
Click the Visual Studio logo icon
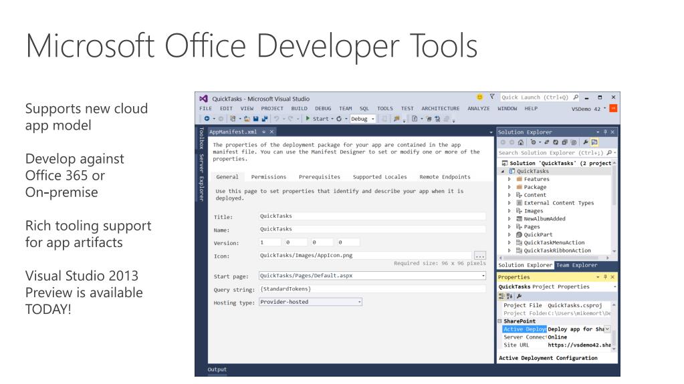click(203, 99)
